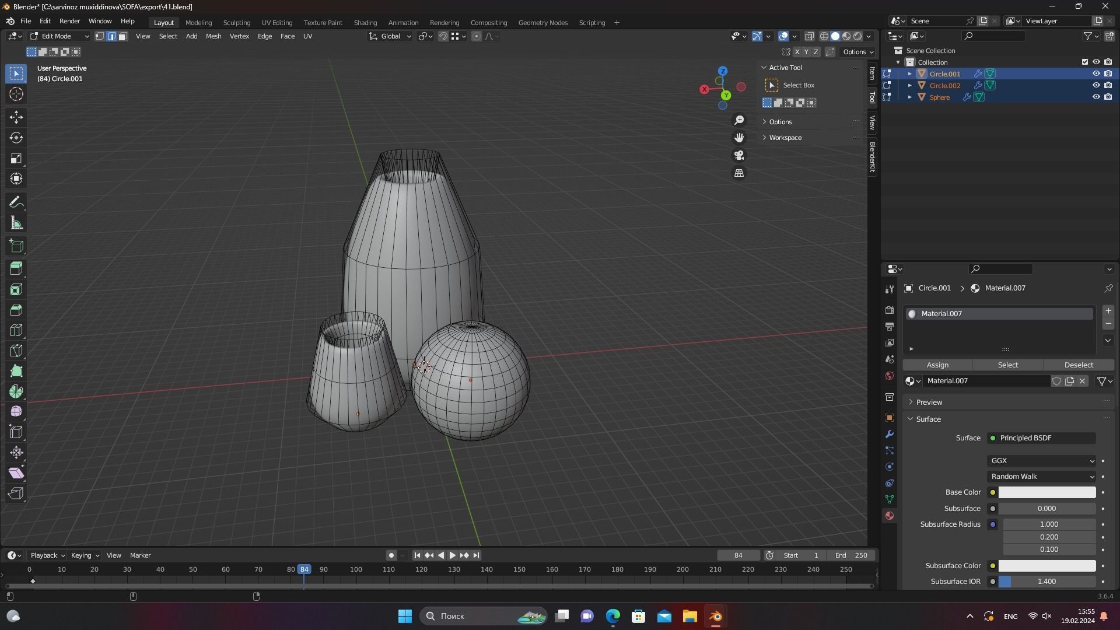Enable face select mode
Screen dimensions: 1120x630
123,36
